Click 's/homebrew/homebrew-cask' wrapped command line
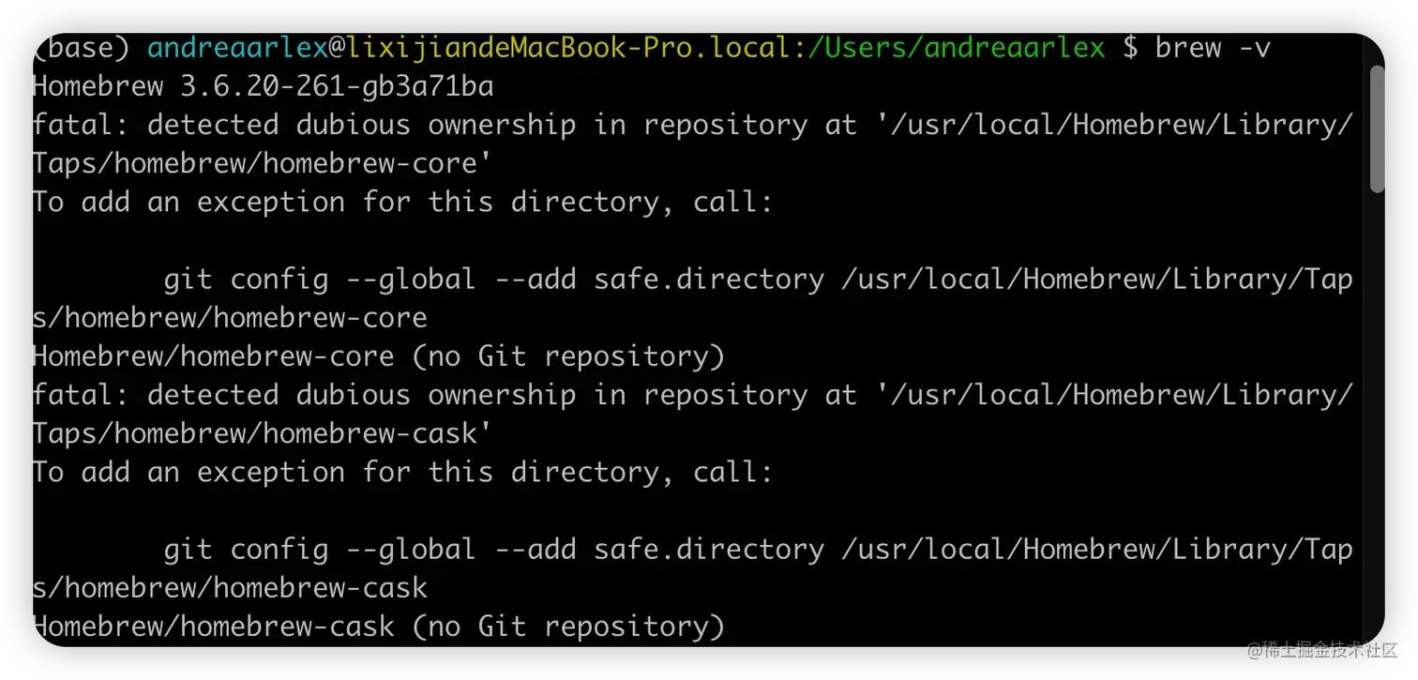The height and width of the screenshot is (680, 1418). coord(230,588)
